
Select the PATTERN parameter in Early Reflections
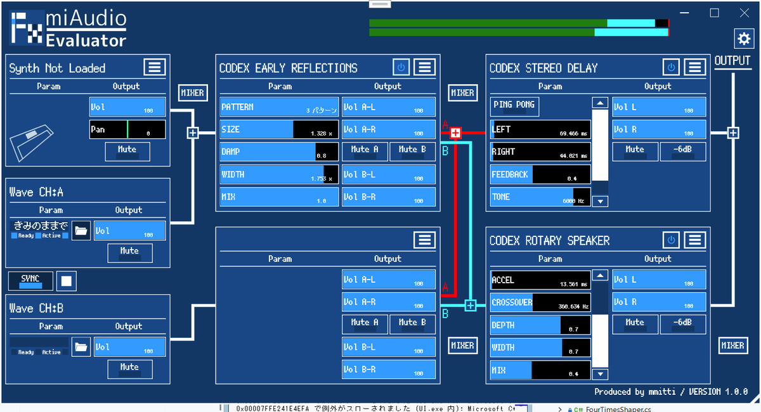coord(280,107)
